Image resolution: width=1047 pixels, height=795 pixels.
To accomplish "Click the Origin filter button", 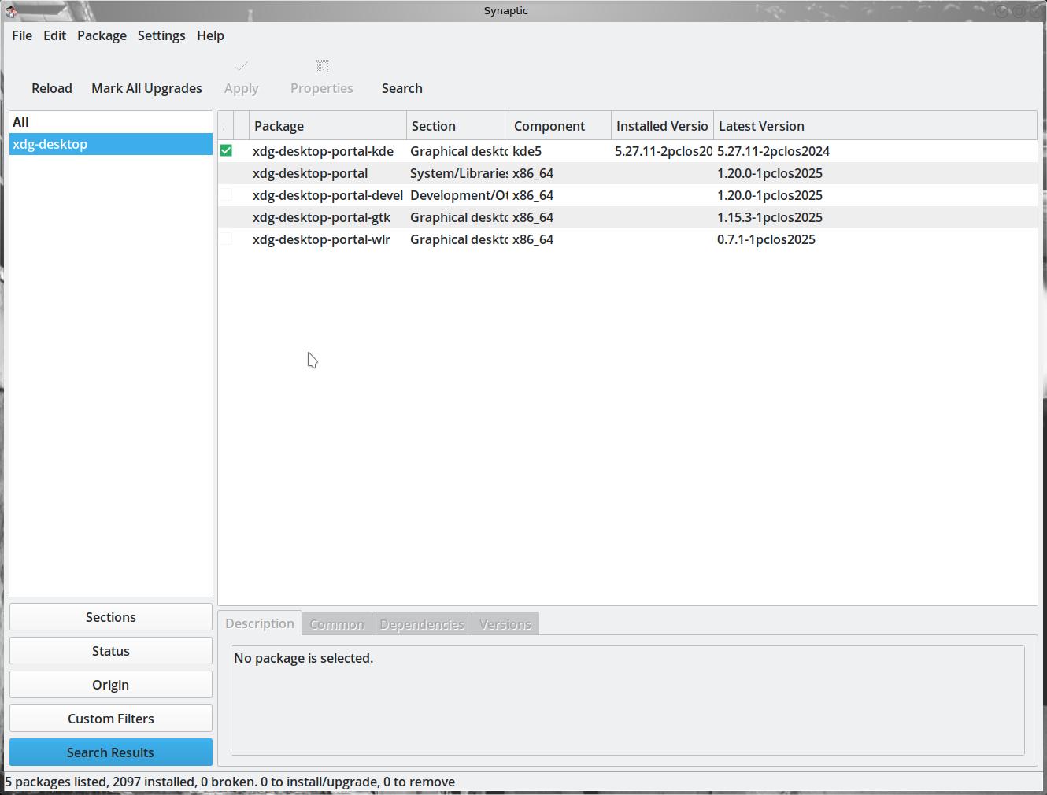I will tap(111, 685).
